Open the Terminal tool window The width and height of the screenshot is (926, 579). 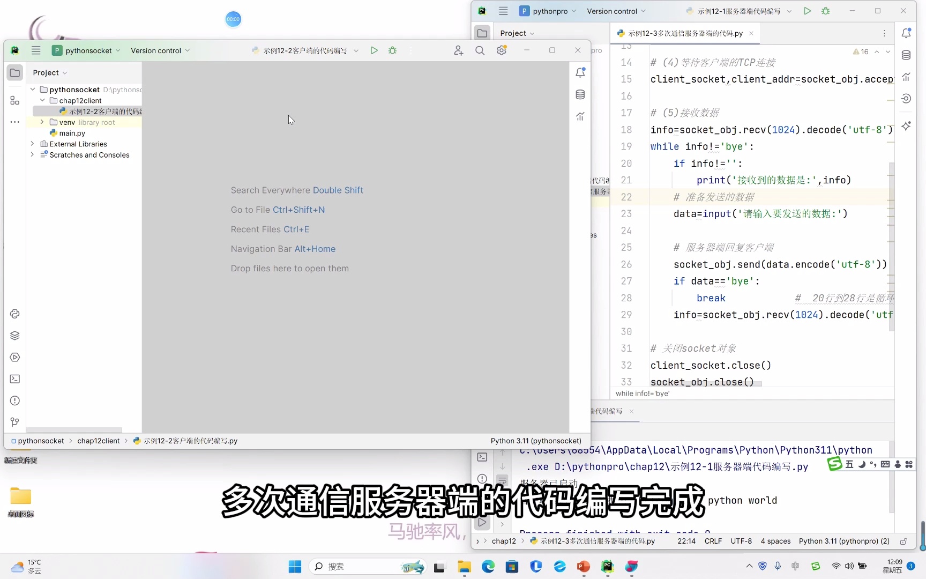[14, 379]
